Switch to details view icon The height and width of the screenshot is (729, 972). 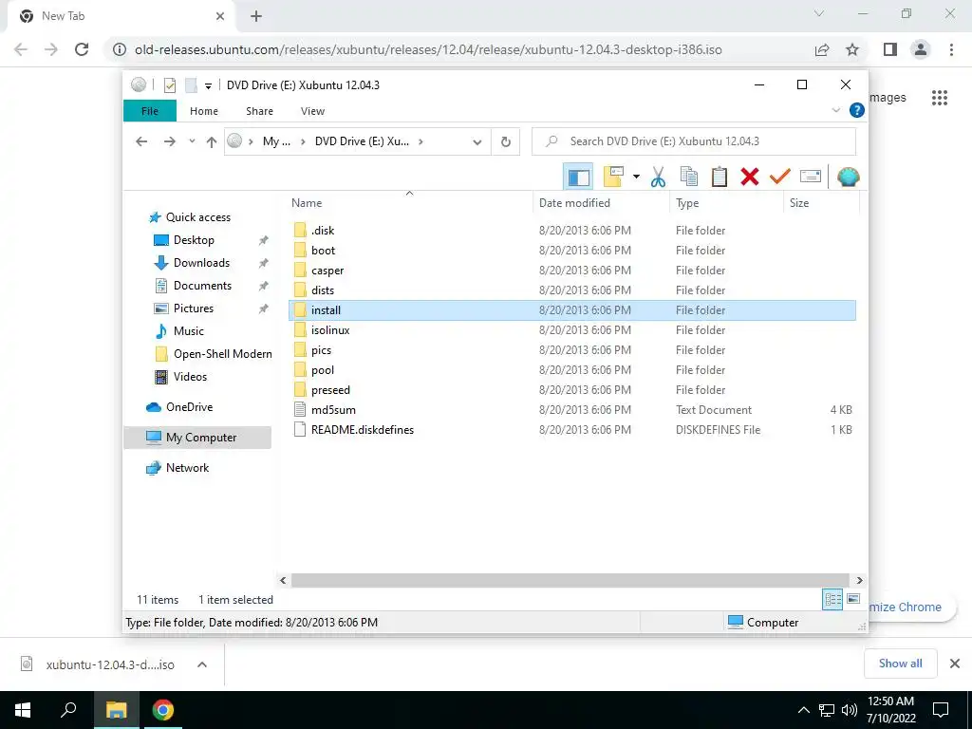(832, 599)
